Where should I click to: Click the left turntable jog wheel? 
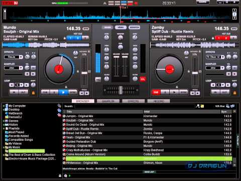pyautogui.click(x=59, y=69)
